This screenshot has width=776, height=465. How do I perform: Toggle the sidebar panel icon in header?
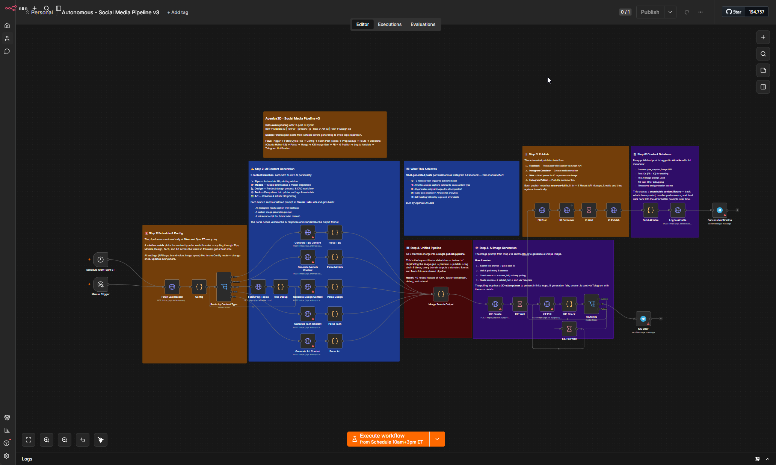tap(59, 8)
